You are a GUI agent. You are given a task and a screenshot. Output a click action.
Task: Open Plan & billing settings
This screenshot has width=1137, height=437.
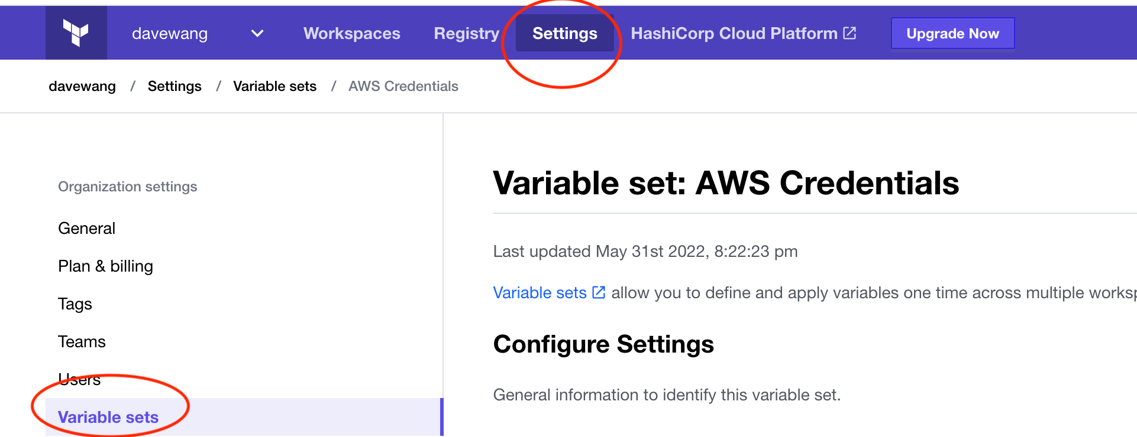click(x=106, y=266)
